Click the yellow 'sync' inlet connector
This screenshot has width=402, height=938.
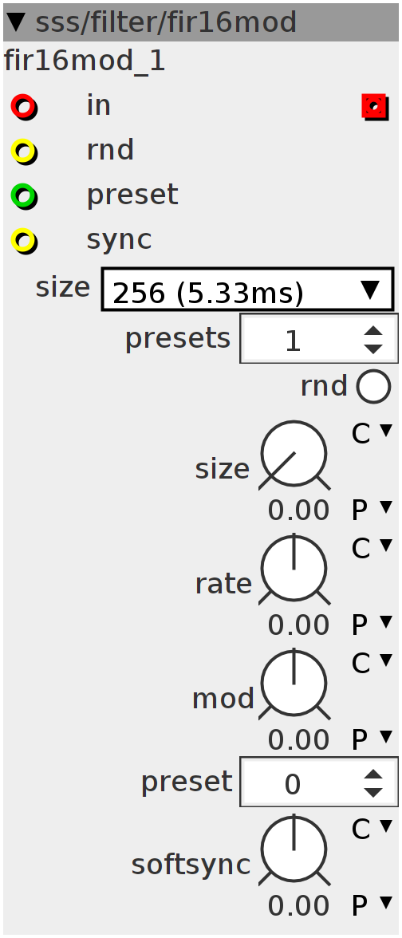coord(24,241)
